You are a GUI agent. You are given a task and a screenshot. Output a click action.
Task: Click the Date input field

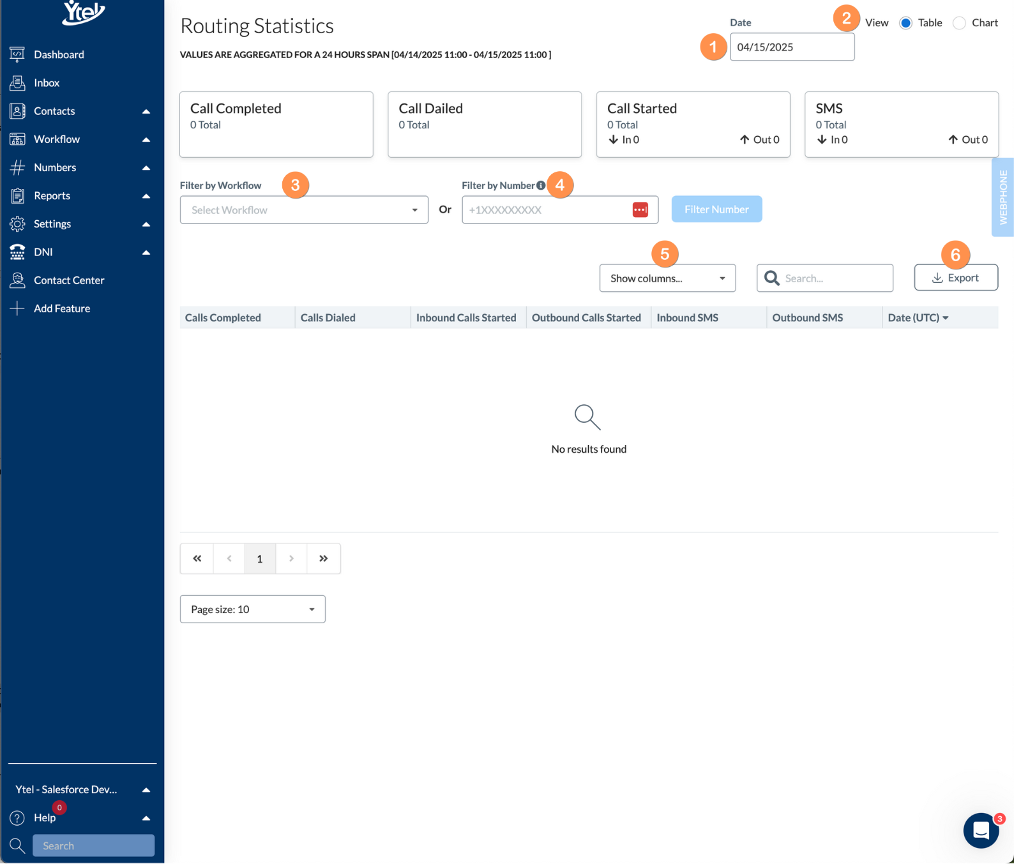(792, 47)
